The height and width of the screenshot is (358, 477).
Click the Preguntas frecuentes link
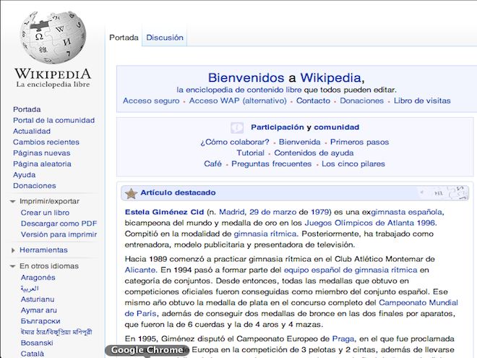(x=272, y=164)
